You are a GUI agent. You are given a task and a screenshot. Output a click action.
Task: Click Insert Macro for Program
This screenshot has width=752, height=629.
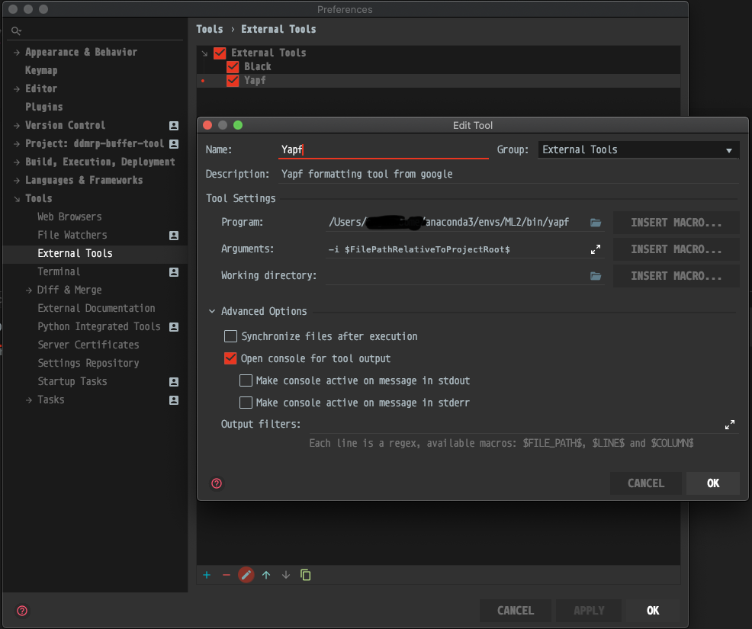676,223
